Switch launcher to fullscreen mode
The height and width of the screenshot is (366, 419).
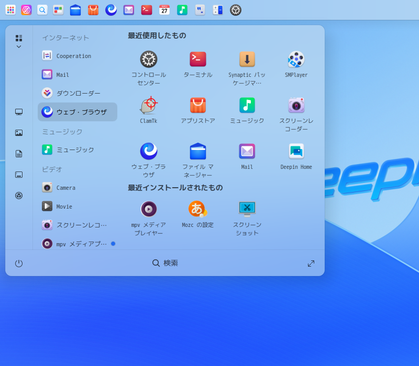pos(311,264)
